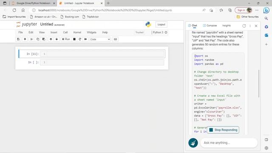Open the Cell menu in Jupyter
Viewport: 272px width, 153px height.
(65, 32)
